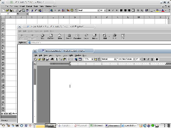Open the zoom percentage dropdown in Word
This screenshot has height=128, width=171.
tap(92, 59)
